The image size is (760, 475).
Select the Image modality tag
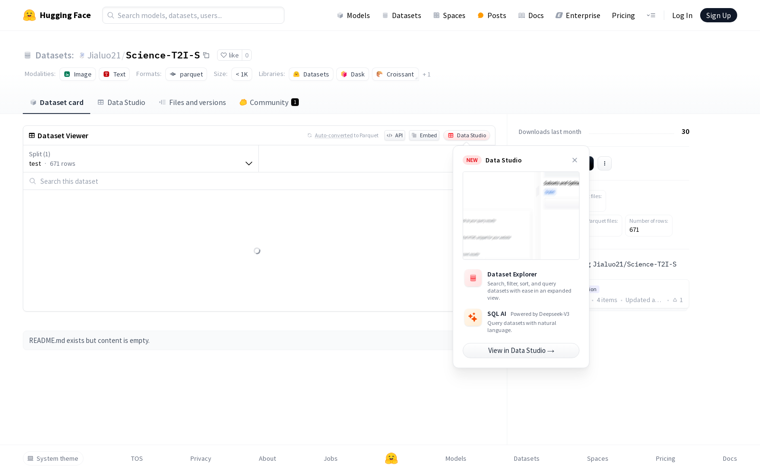tap(78, 74)
